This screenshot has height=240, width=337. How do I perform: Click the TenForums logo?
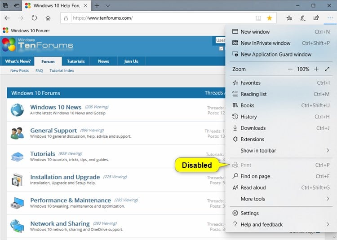(38, 44)
